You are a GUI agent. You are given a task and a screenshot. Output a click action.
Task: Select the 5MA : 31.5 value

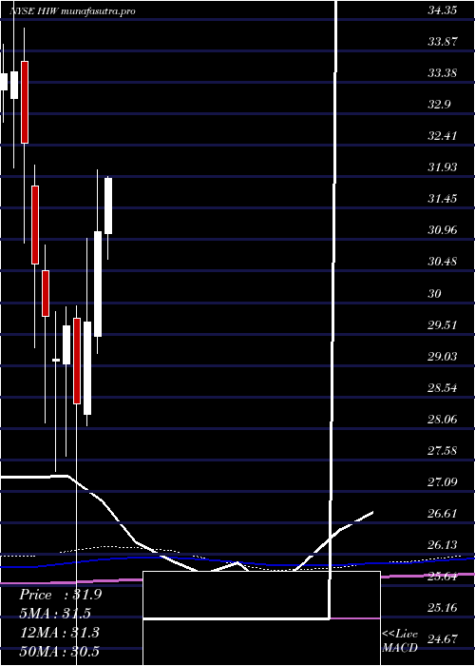tap(55, 614)
